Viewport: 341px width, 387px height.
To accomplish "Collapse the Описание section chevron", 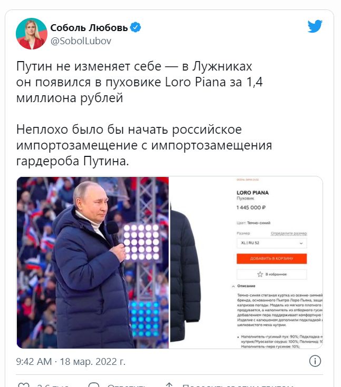I will click(x=233, y=286).
